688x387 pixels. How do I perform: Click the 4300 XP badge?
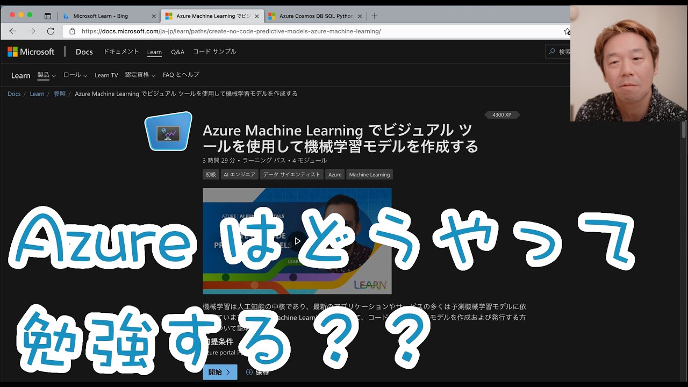click(502, 114)
